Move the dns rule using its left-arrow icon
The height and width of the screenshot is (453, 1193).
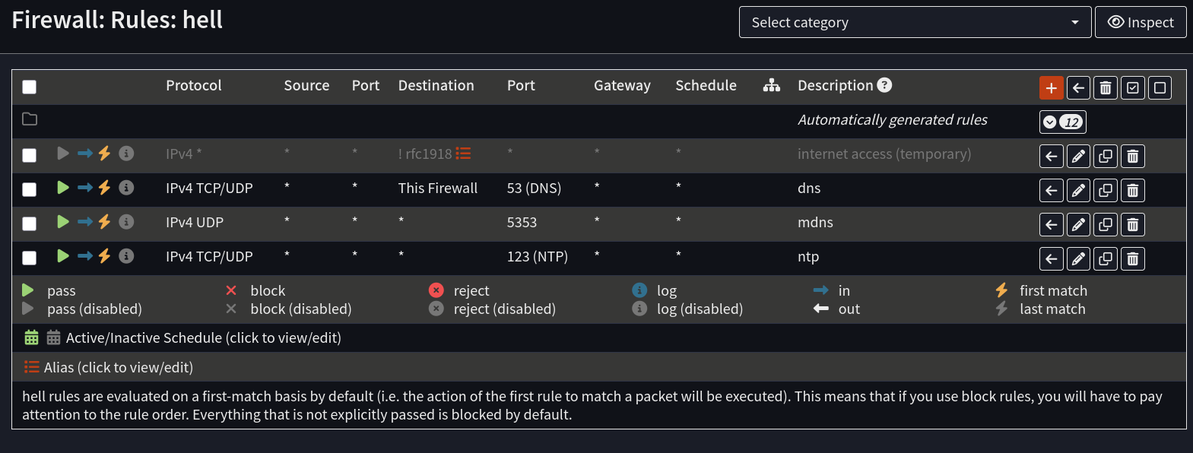[x=1051, y=190]
